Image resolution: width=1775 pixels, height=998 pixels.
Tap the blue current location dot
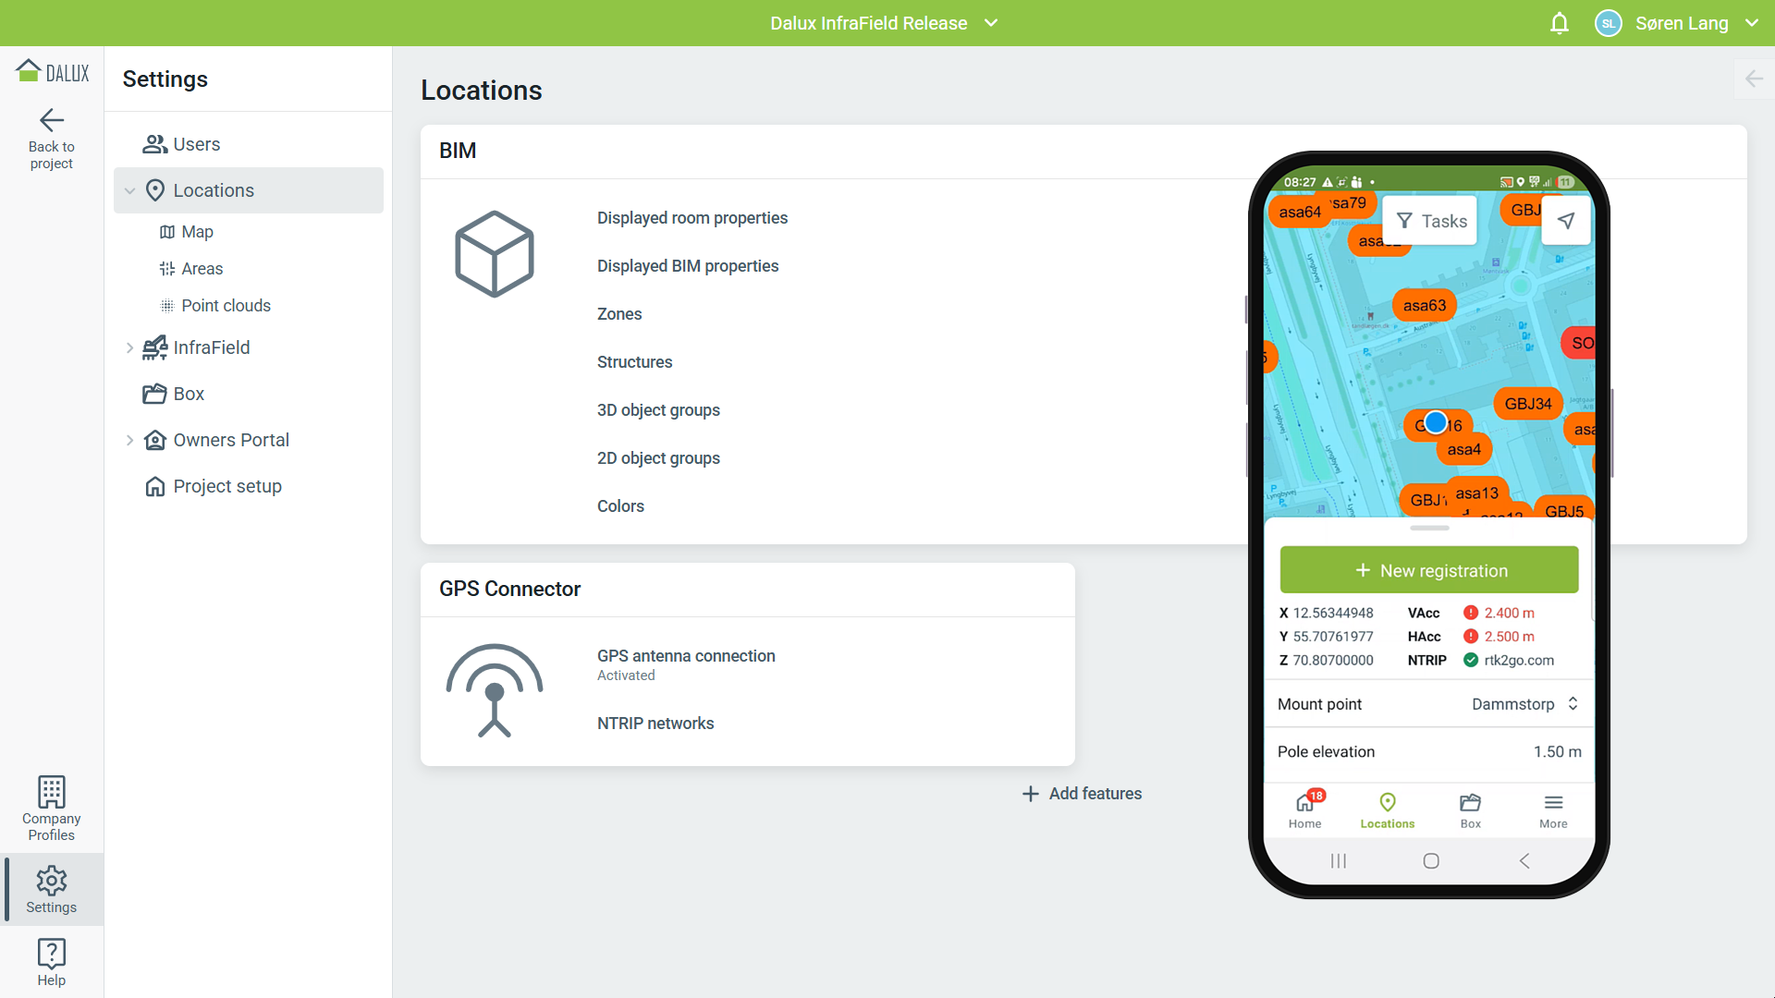click(x=1436, y=422)
